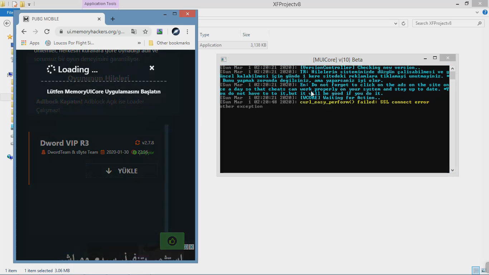Open the Customize Quick Access Toolbar dropdown
489x275 pixels.
(29, 4)
